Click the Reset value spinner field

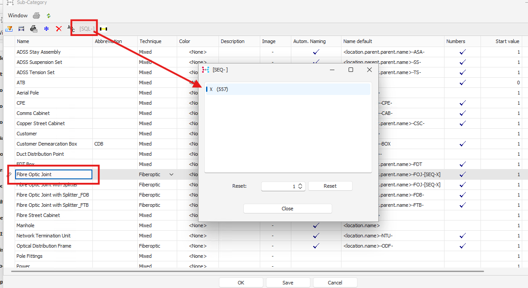pos(279,186)
